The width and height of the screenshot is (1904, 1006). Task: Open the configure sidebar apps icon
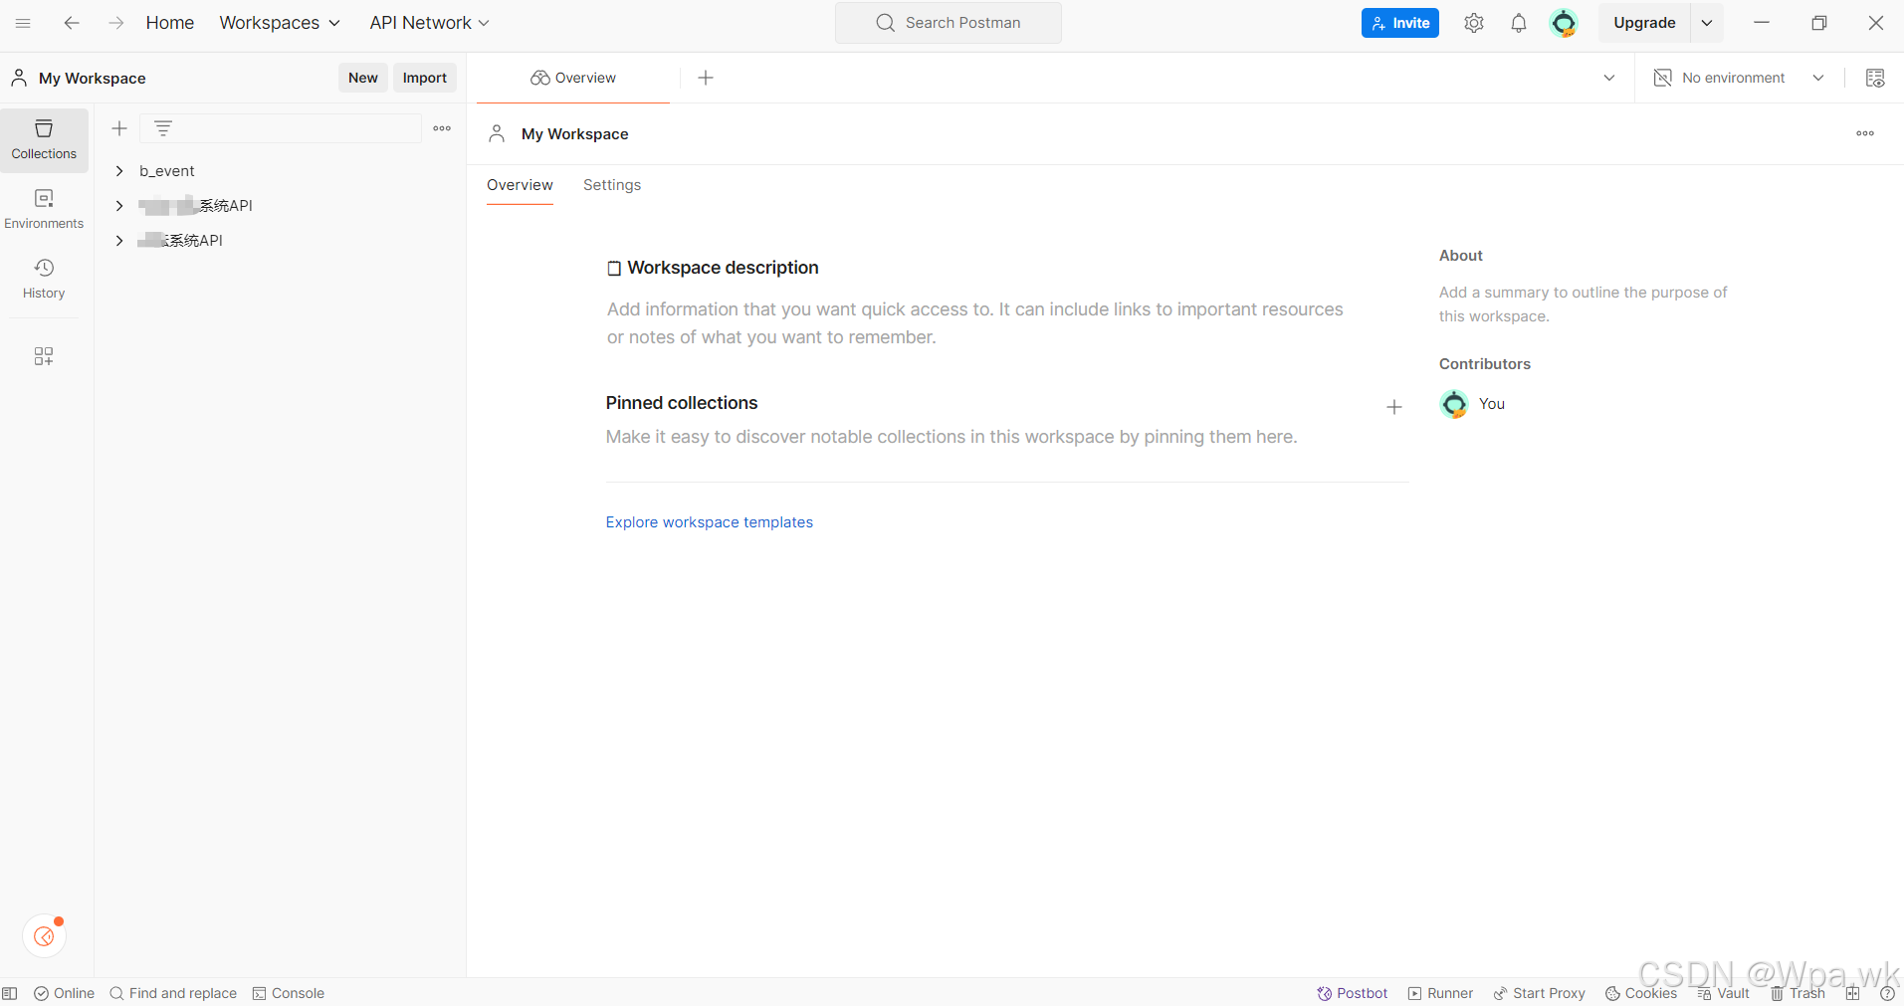tap(44, 356)
